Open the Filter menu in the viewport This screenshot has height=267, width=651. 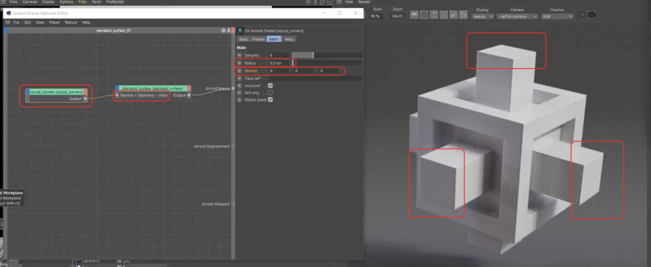[83, 2]
